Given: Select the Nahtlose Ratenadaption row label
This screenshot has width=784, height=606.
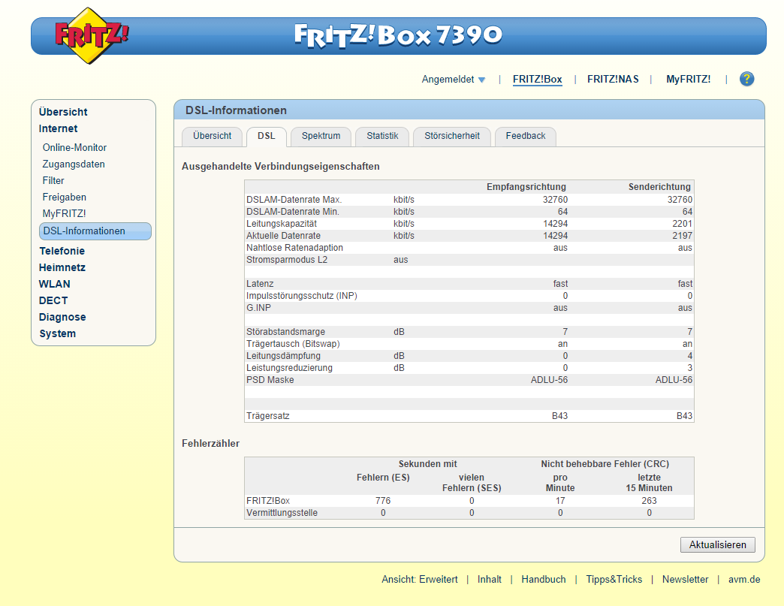Looking at the screenshot, I should pos(294,248).
